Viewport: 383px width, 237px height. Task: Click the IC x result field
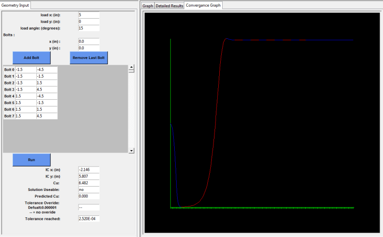click(x=89, y=170)
